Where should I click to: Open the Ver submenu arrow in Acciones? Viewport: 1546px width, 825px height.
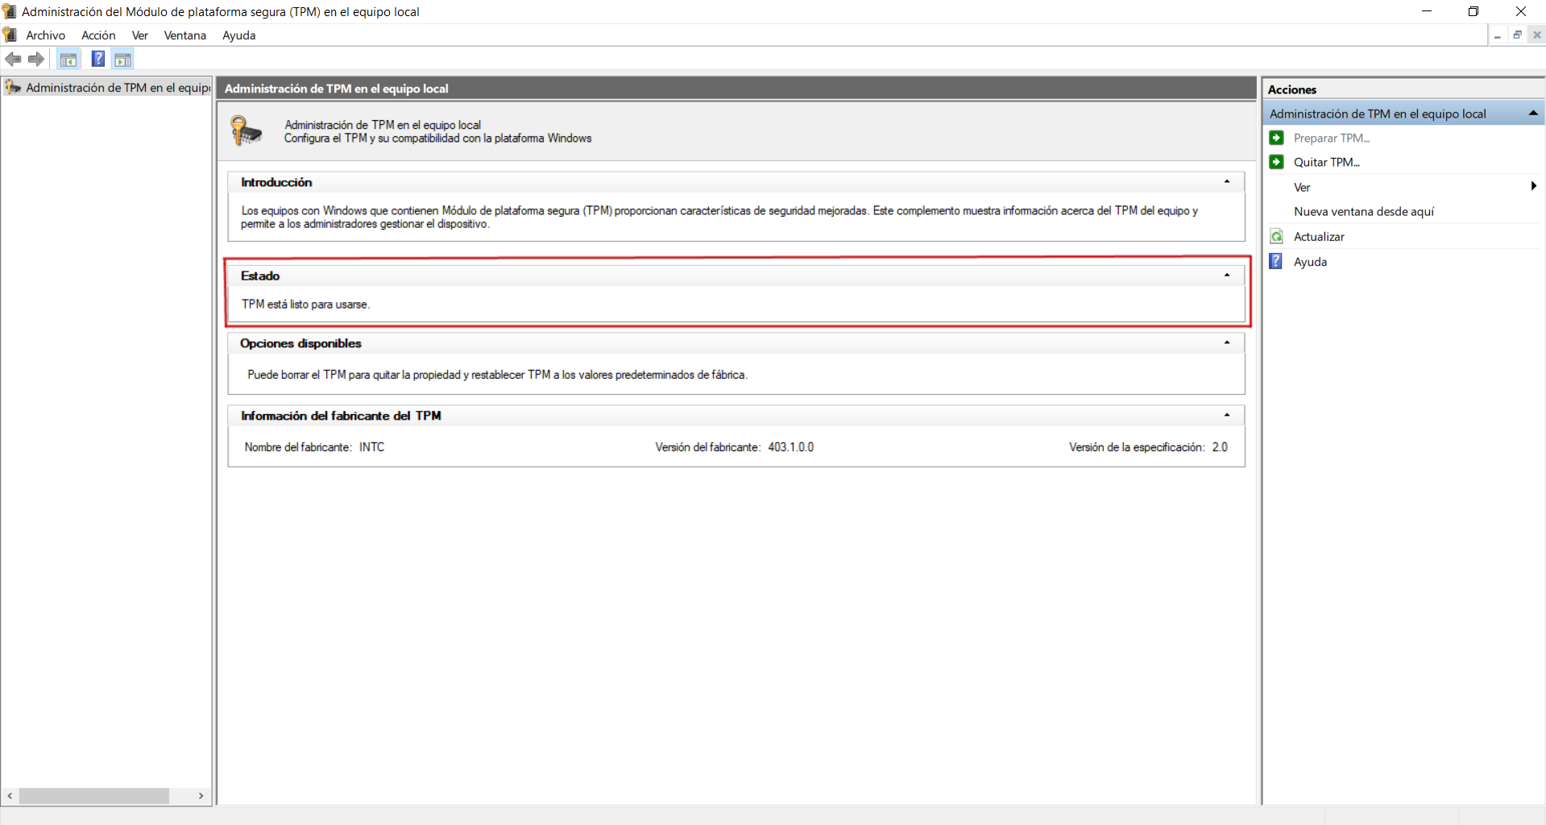tap(1533, 187)
